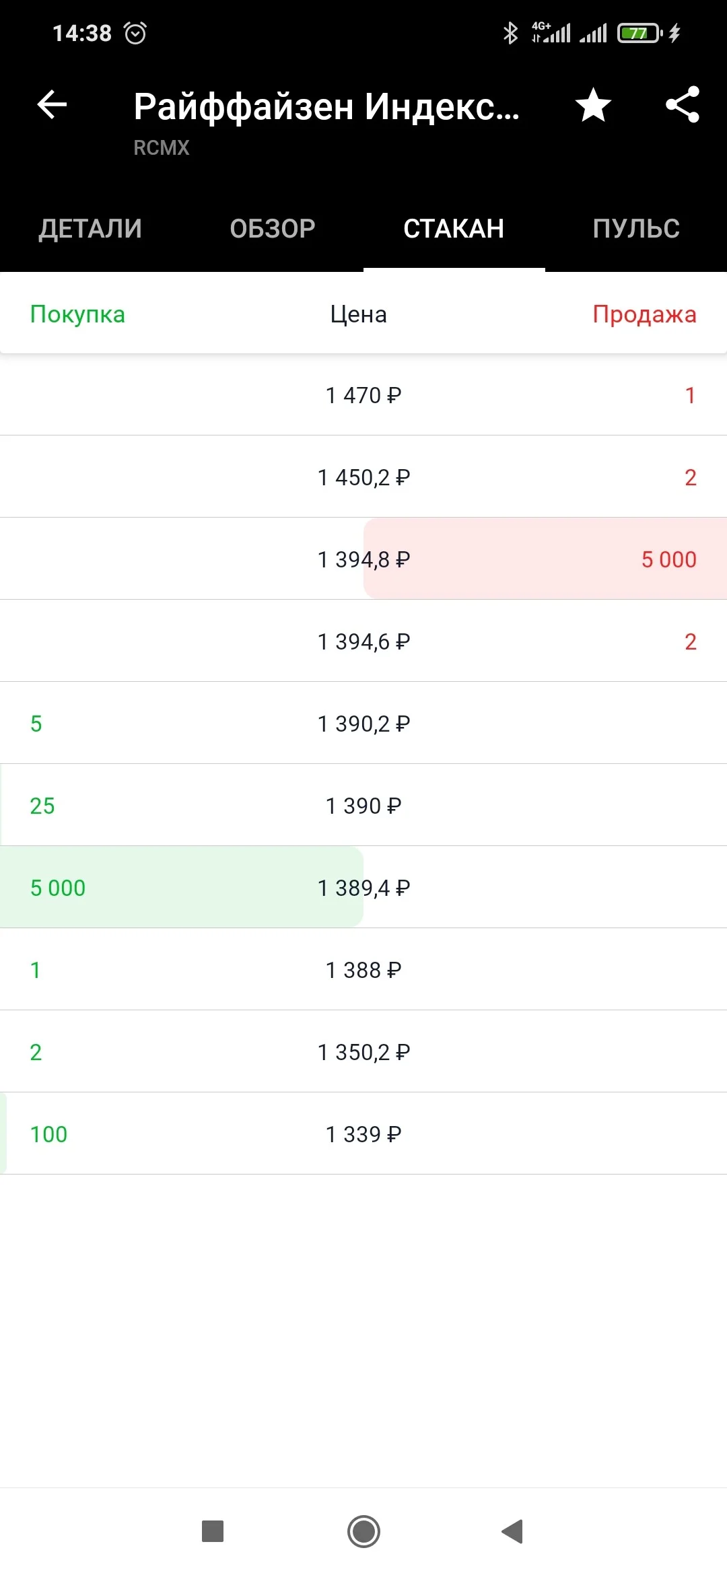Viewport: 727px width, 1575px height.
Task: Tap the Продажа column header
Action: coord(644,314)
